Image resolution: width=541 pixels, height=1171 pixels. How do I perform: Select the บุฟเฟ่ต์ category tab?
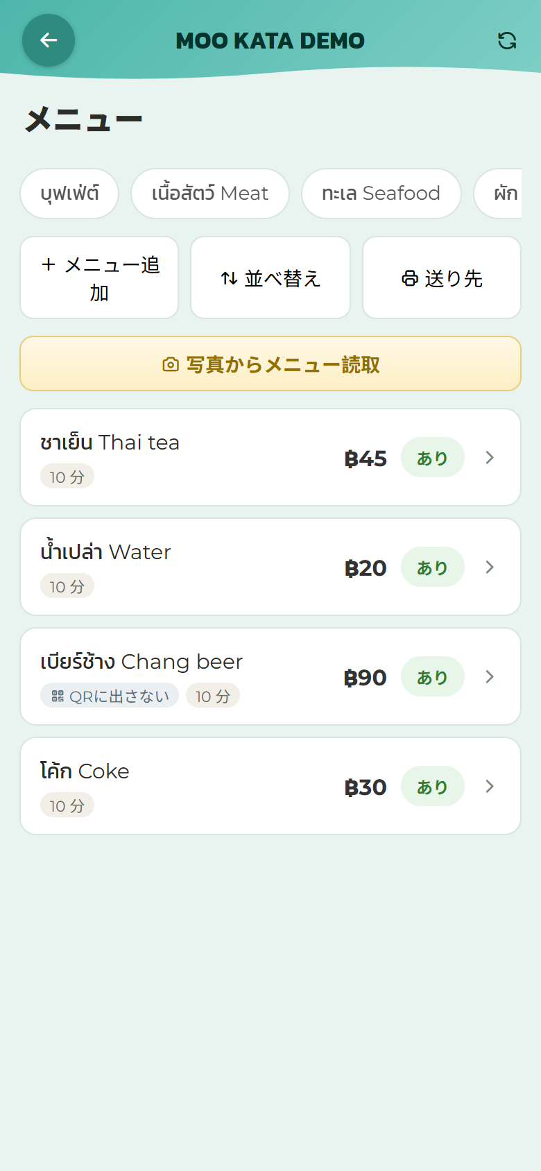click(69, 194)
